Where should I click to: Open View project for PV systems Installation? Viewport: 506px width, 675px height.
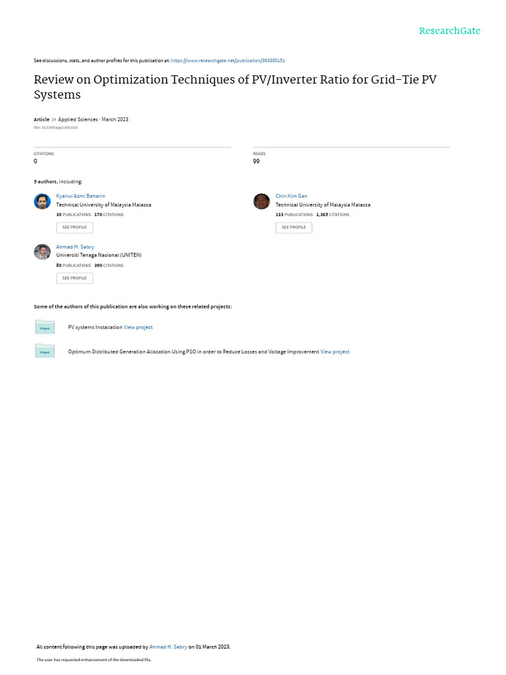138,327
